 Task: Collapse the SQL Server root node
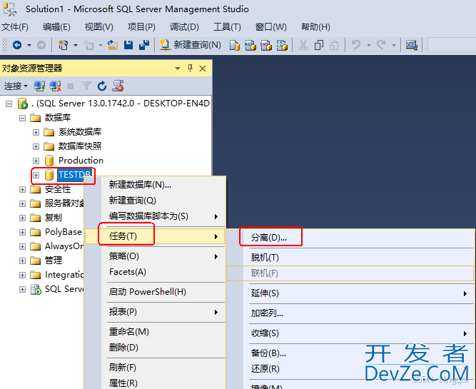click(x=9, y=104)
